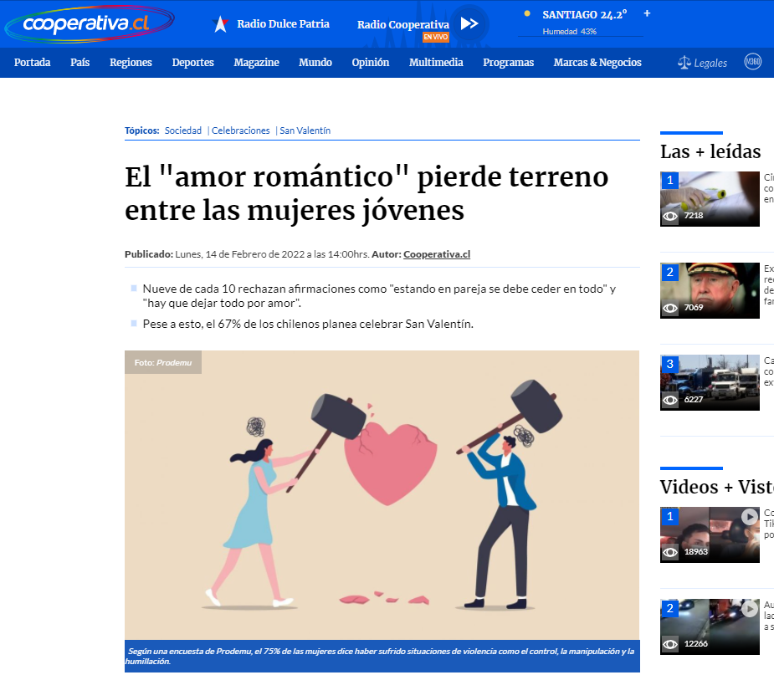The width and height of the screenshot is (774, 675).
Task: Select the Opinión menu item
Action: (370, 63)
